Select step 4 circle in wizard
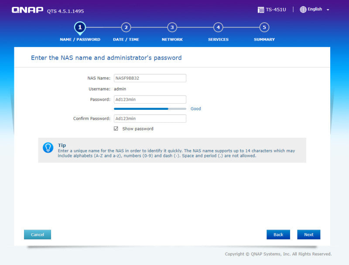The image size is (349, 265). (x=218, y=27)
